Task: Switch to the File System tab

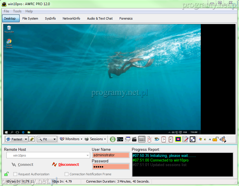Action: (30, 18)
